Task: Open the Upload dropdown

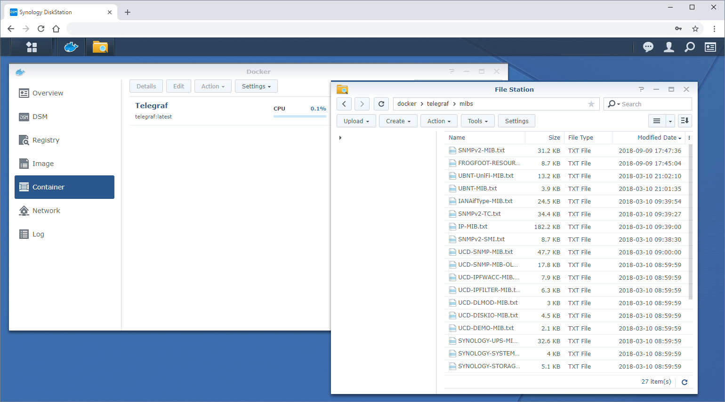Action: pyautogui.click(x=356, y=121)
